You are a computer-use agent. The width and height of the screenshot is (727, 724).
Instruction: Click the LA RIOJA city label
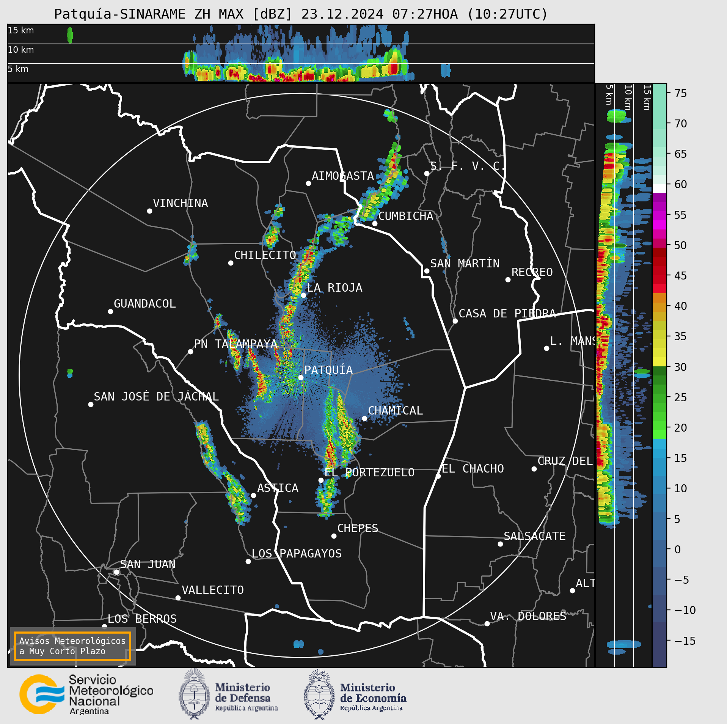pos(334,288)
